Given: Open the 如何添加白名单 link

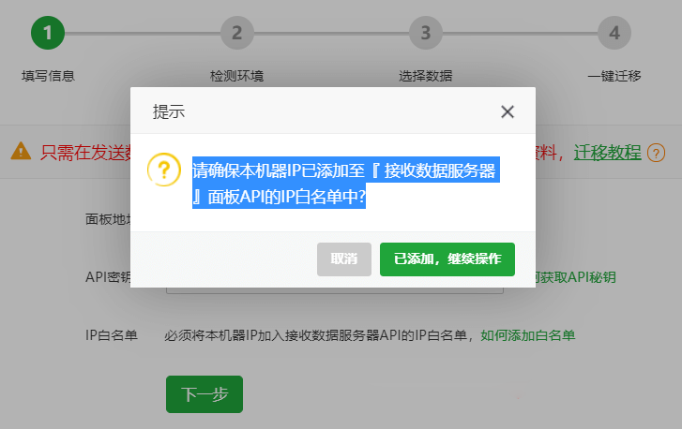Looking at the screenshot, I should point(527,335).
